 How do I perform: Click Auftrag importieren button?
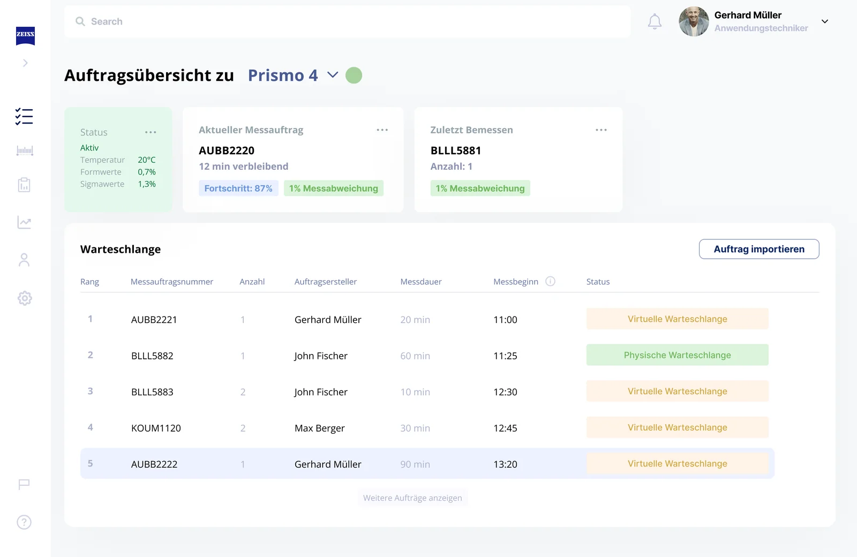point(759,249)
